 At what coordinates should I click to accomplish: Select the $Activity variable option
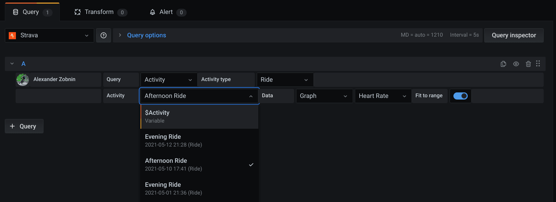click(x=199, y=116)
